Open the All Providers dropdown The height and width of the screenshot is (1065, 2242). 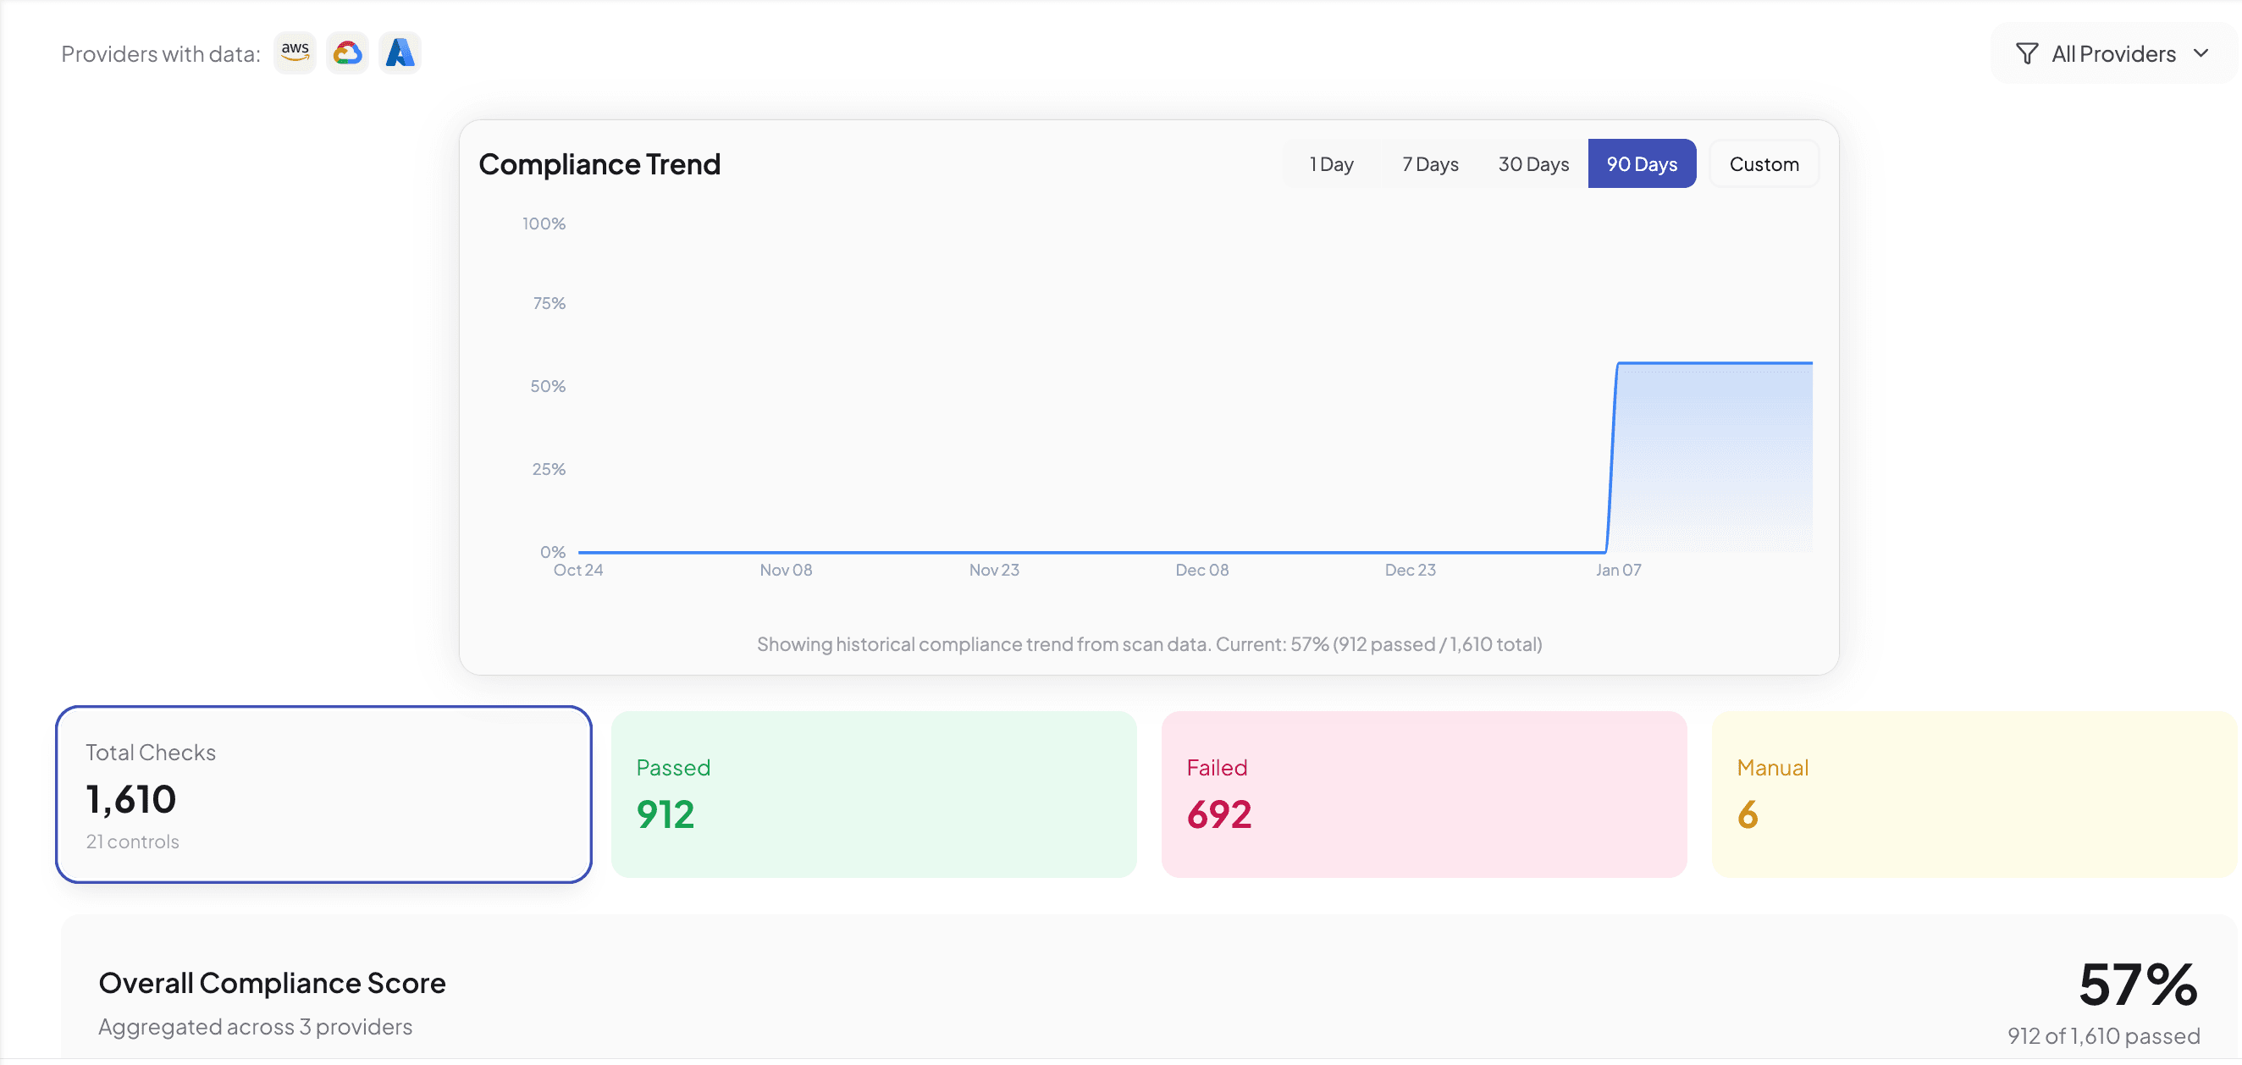(x=2113, y=53)
